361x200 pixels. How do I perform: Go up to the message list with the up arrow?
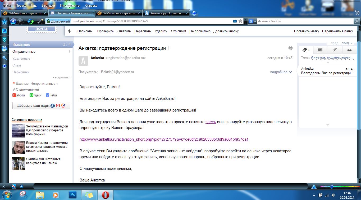pyautogui.click(x=69, y=31)
